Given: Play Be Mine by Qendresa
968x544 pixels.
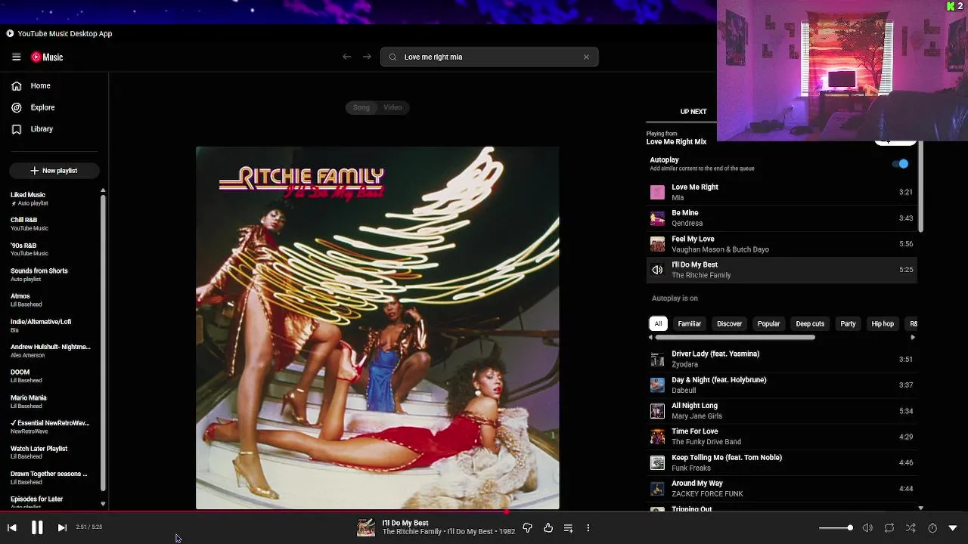Looking at the screenshot, I should (x=781, y=218).
